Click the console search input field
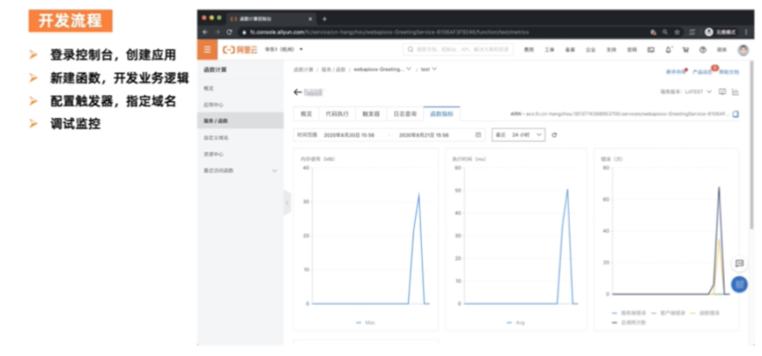 click(x=458, y=49)
